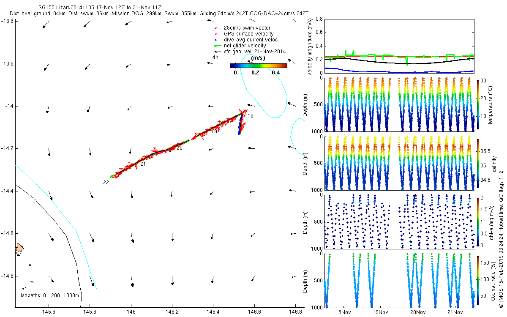The width and height of the screenshot is (507, 317).
Task: Click the velocity (m/s) color scale bar
Action: coord(259,66)
